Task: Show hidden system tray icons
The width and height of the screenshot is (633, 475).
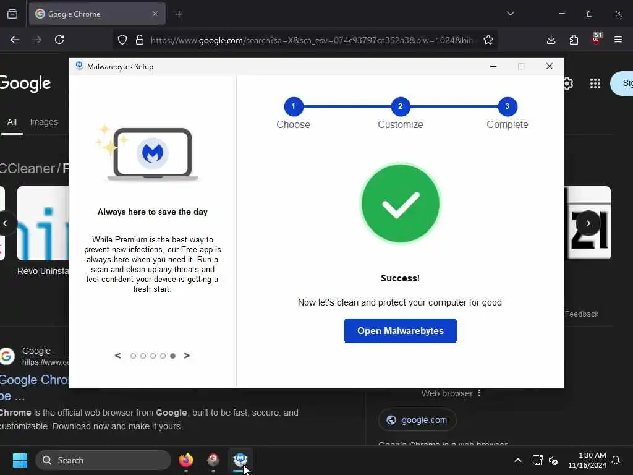Action: pos(518,460)
